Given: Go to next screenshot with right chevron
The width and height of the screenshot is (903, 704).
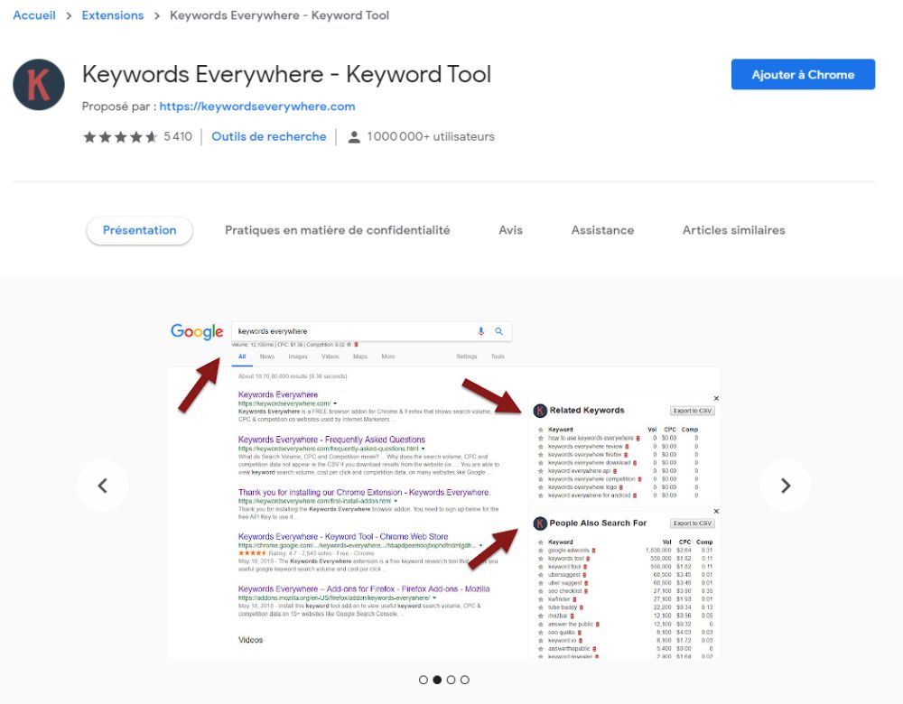Looking at the screenshot, I should (786, 486).
